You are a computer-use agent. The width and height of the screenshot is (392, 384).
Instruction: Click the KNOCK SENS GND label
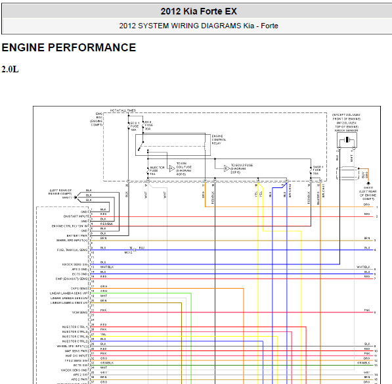click(x=74, y=370)
